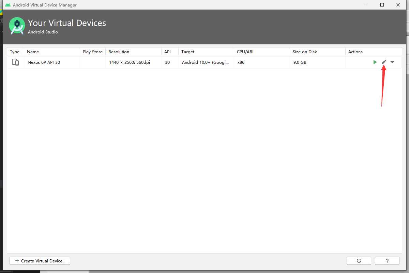
Task: Sort by Play Store column header
Action: pos(93,52)
